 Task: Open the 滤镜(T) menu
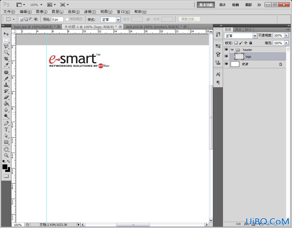click(90, 12)
